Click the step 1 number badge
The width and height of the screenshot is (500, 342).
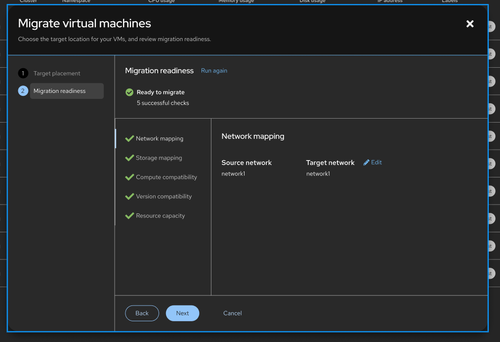pyautogui.click(x=23, y=73)
